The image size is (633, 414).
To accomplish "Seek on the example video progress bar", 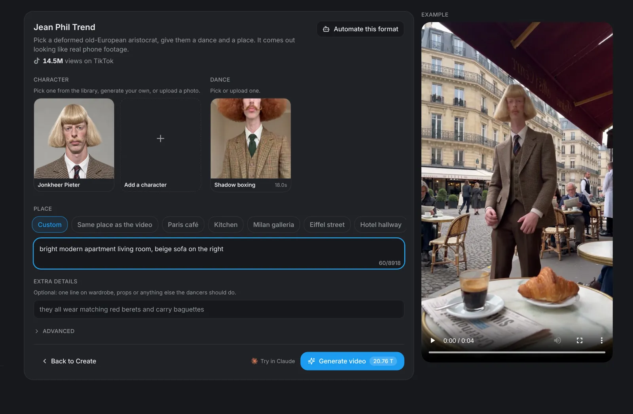I will [517, 352].
